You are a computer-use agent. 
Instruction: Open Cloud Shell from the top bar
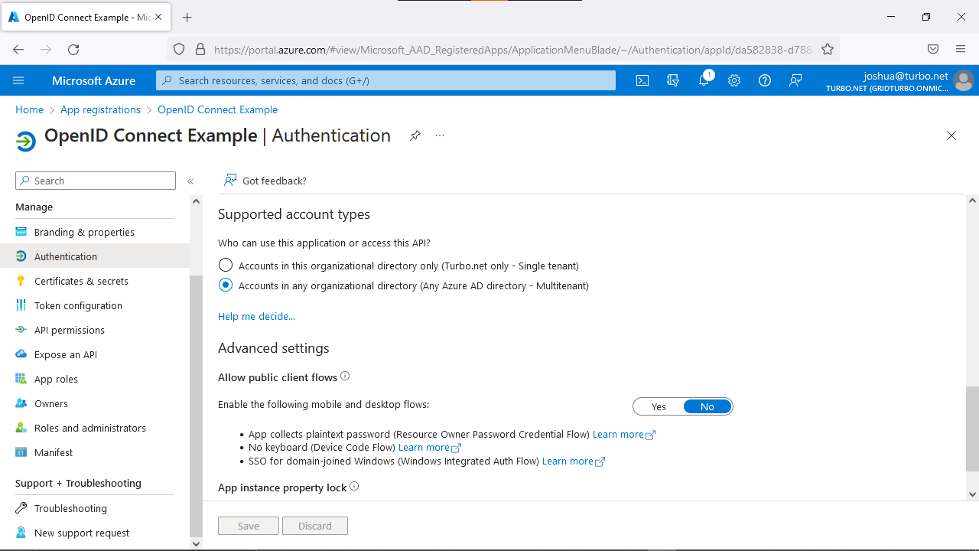pos(642,80)
